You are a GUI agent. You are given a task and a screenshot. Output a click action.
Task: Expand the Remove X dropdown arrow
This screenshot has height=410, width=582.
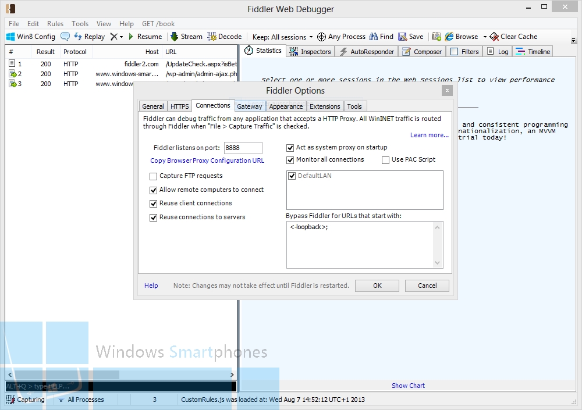coord(122,37)
